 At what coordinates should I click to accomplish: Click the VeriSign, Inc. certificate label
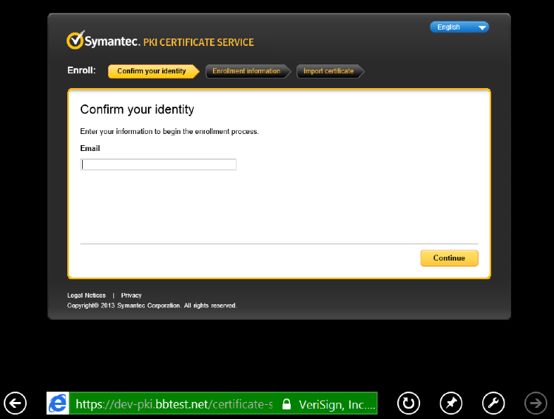click(337, 404)
